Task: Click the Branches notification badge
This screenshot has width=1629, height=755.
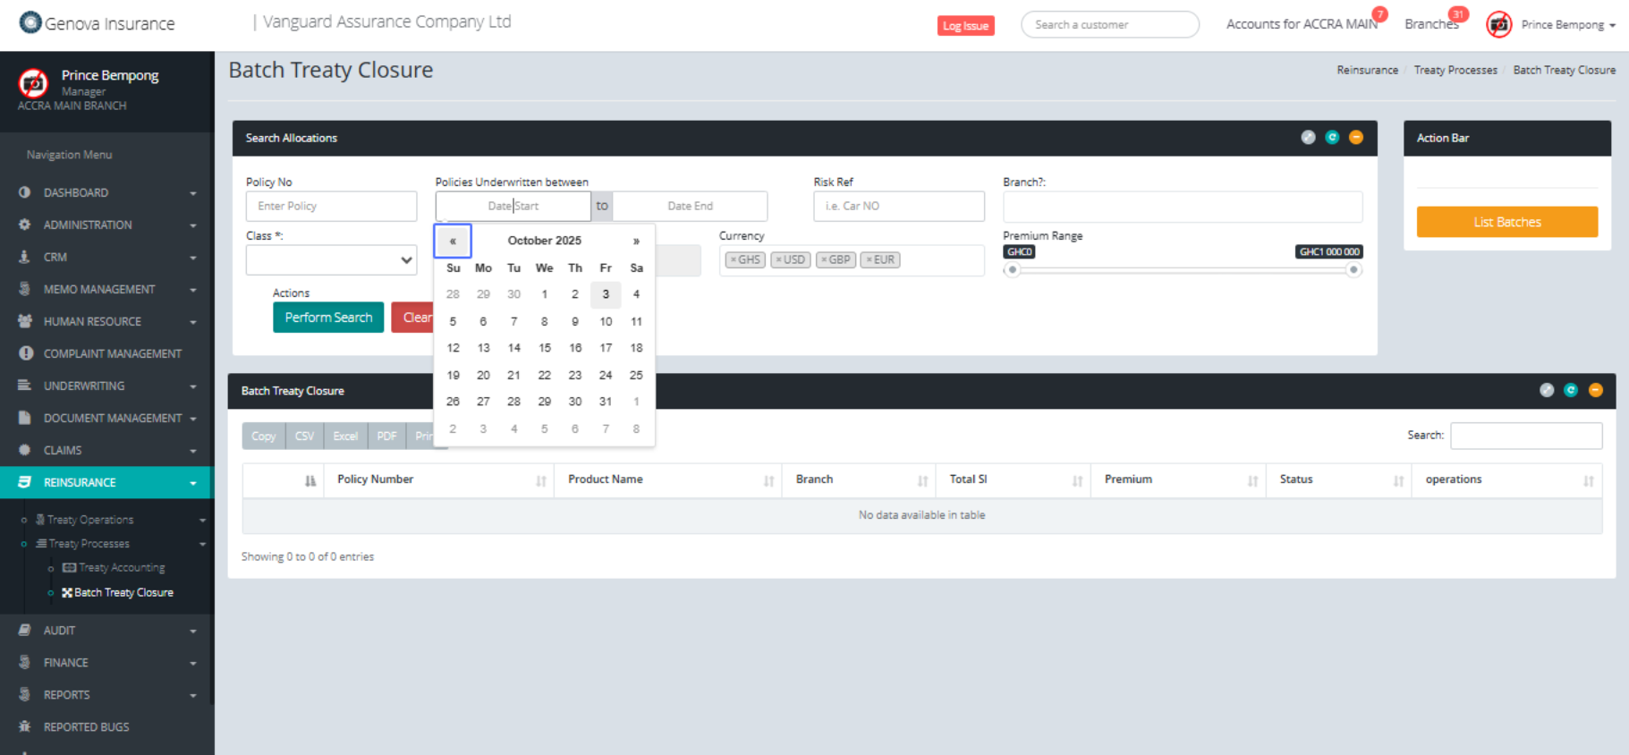Action: [x=1458, y=14]
